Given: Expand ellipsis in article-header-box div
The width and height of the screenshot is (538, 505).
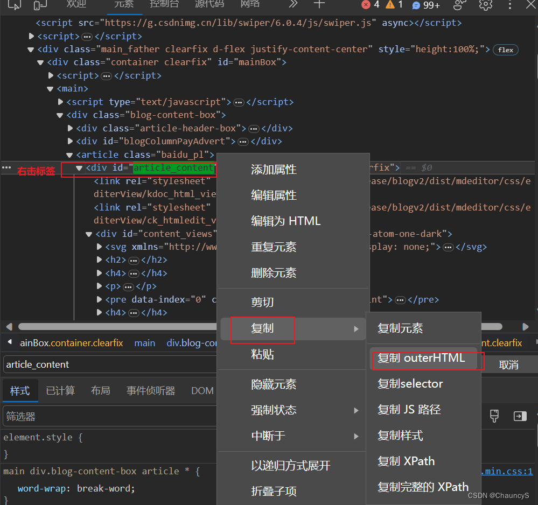Looking at the screenshot, I should (x=254, y=129).
